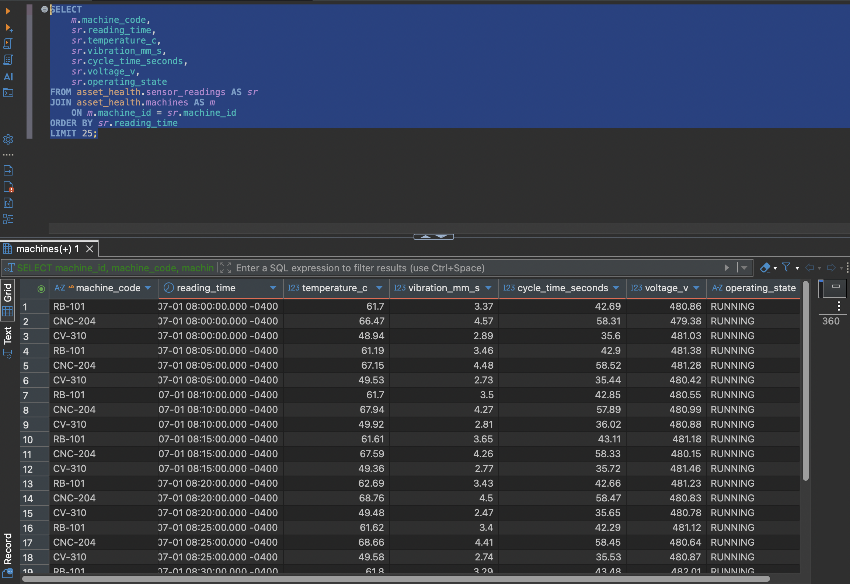
Task: Click the record mode icon below Text
Action: [x=8, y=354]
